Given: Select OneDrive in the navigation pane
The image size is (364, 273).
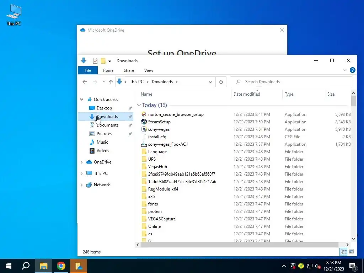Looking at the screenshot, I should (102, 162).
